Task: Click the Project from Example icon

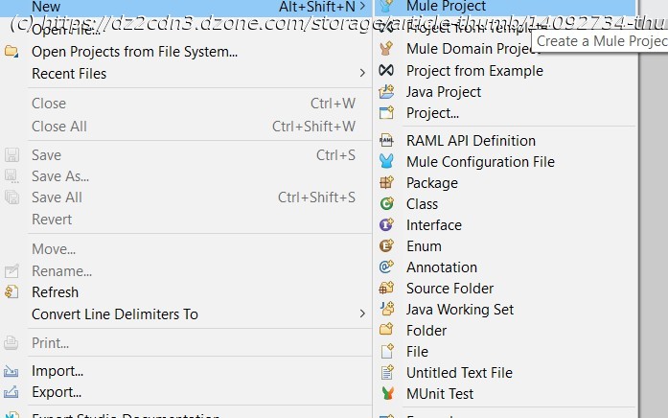Action: tap(386, 70)
